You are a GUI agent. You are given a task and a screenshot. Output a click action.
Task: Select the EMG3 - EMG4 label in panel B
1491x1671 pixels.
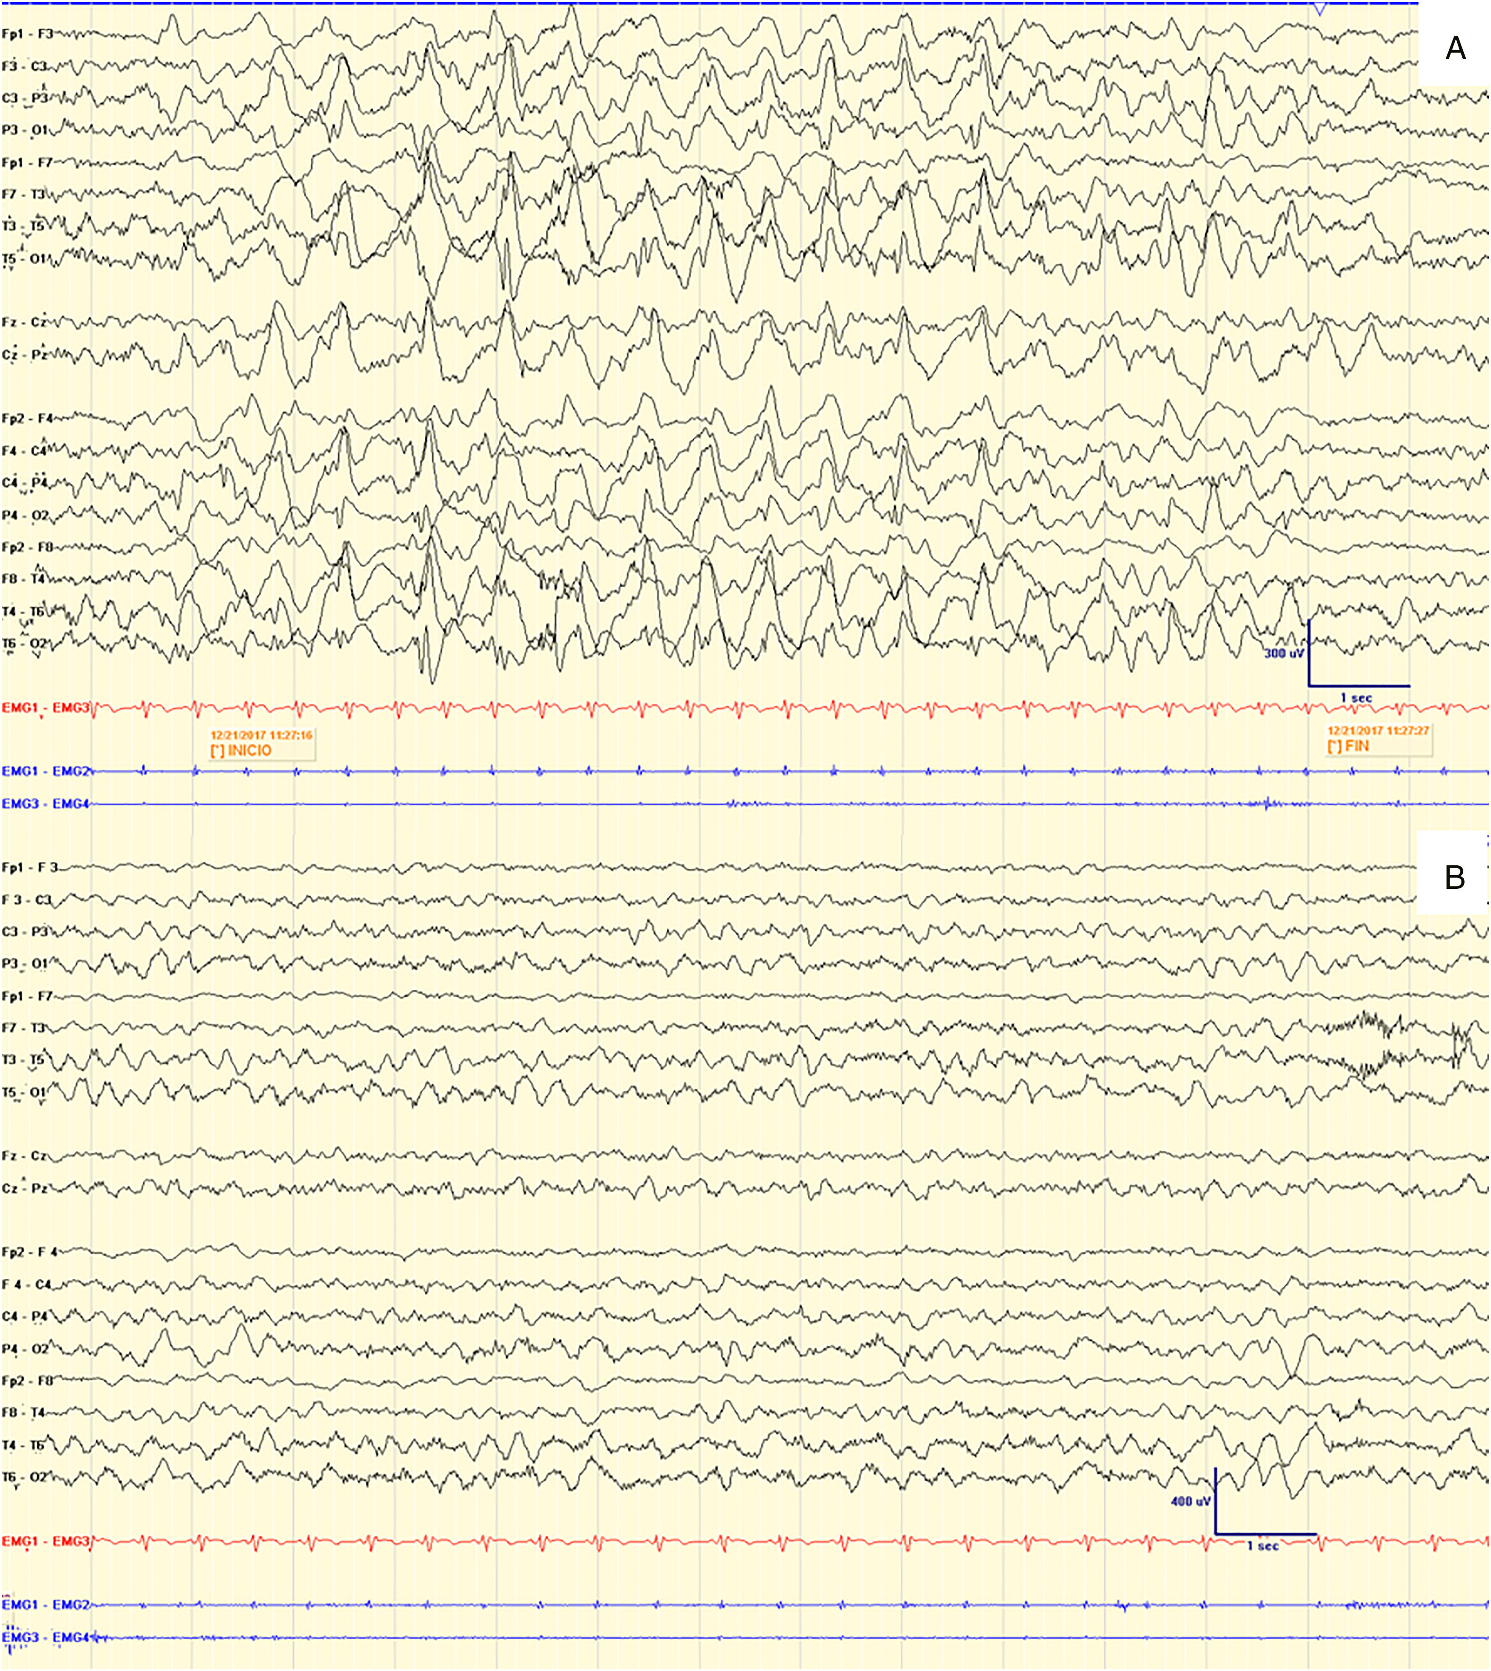tap(45, 1637)
